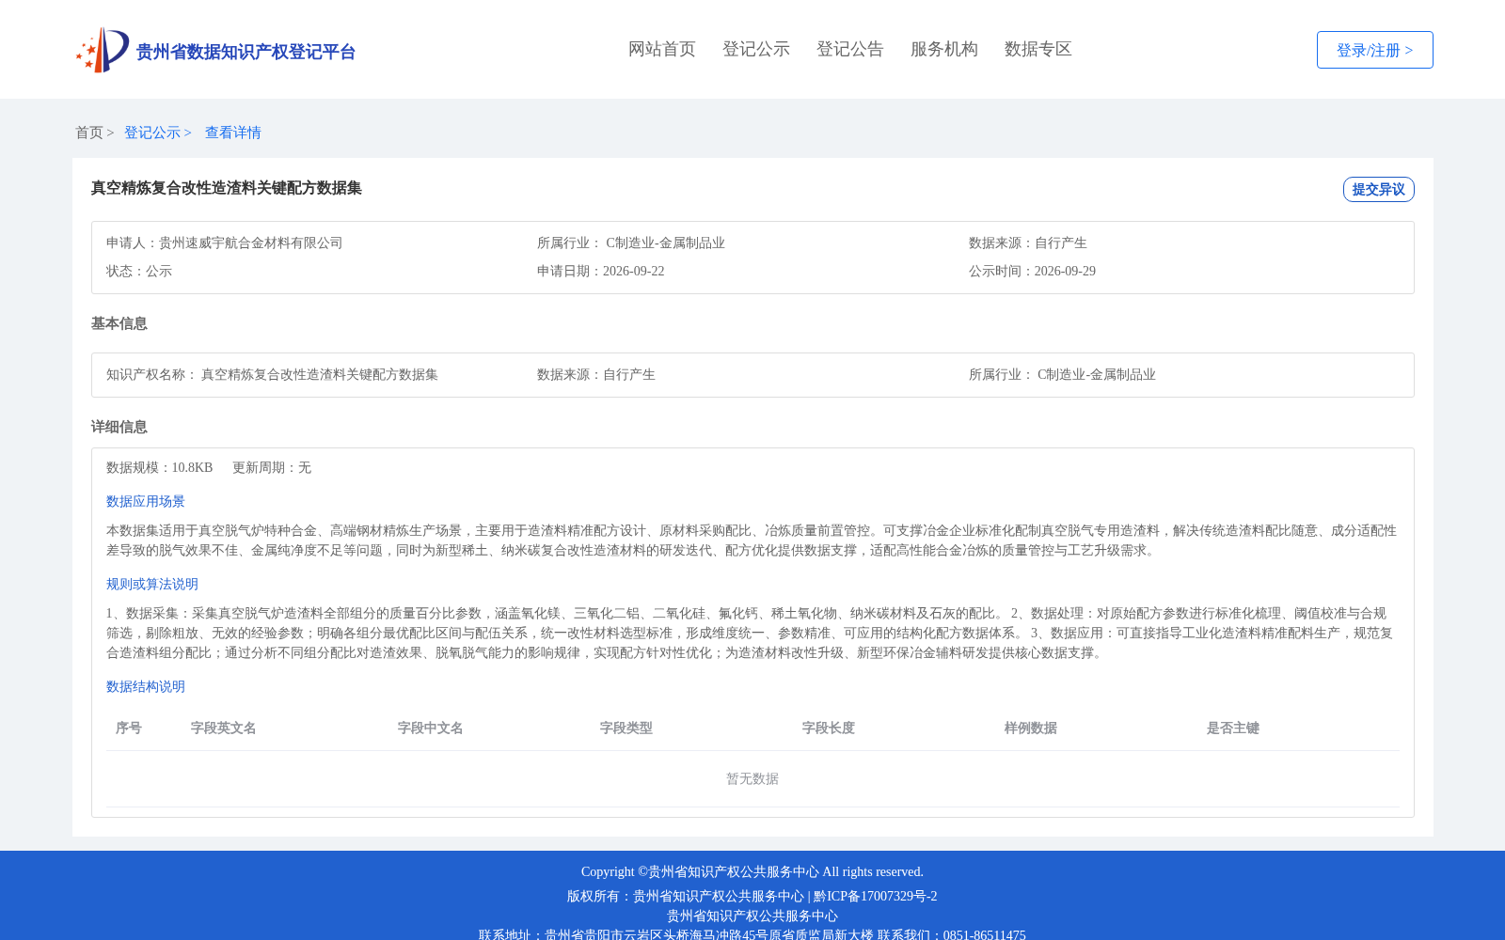
Task: Click the 提交异议 button
Action: pos(1379,189)
